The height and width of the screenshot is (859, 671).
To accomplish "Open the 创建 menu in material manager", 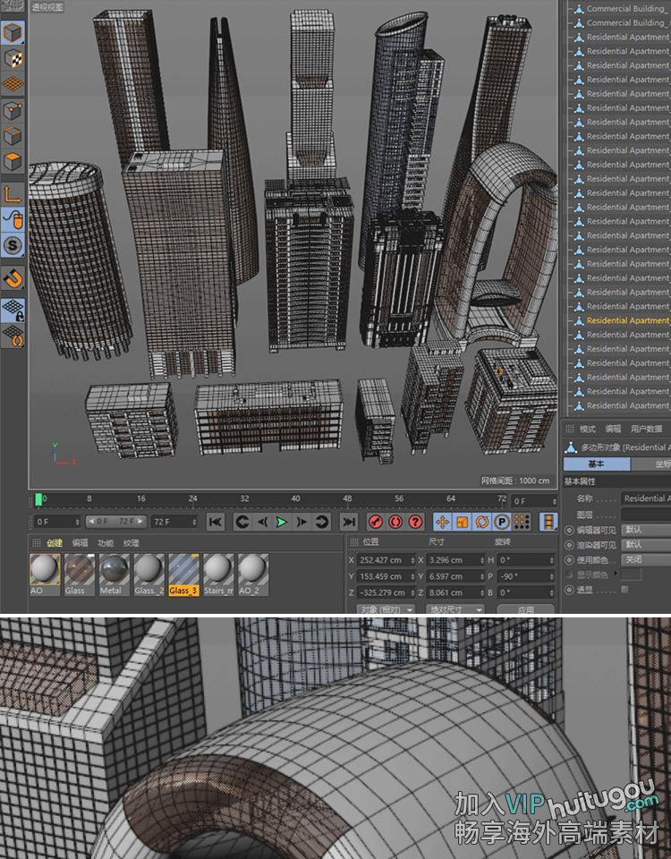I will pyautogui.click(x=55, y=542).
